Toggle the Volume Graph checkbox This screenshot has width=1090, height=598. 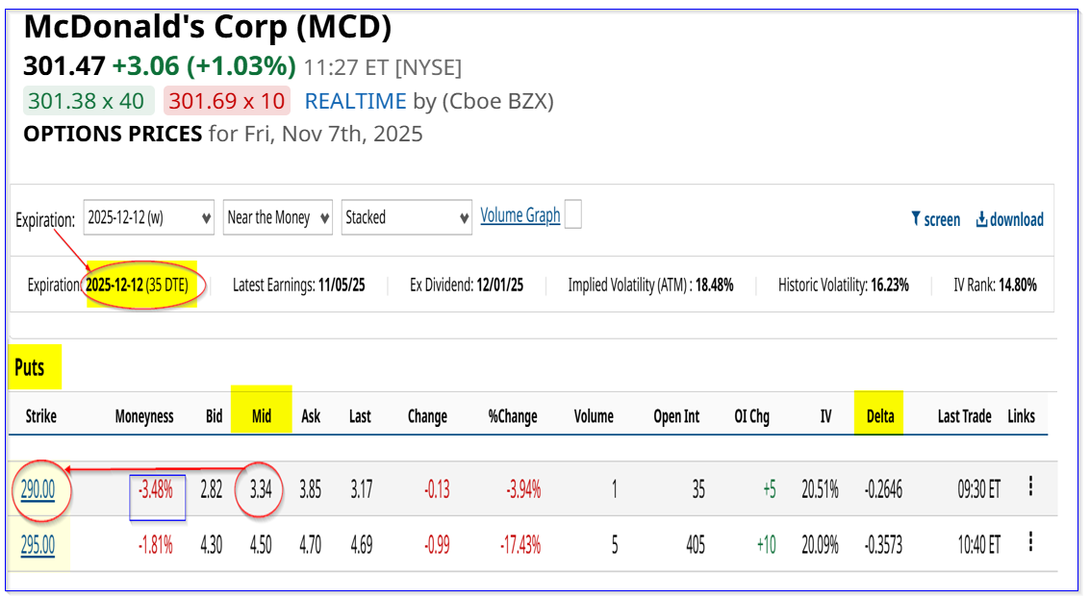click(572, 215)
